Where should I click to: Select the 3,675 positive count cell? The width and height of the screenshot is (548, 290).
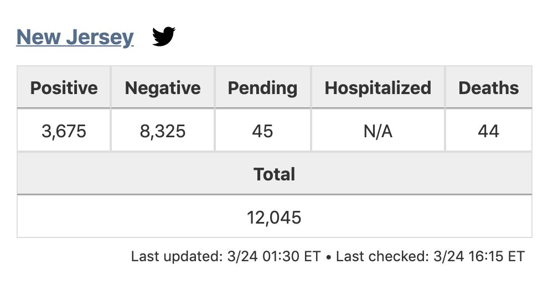(x=64, y=131)
